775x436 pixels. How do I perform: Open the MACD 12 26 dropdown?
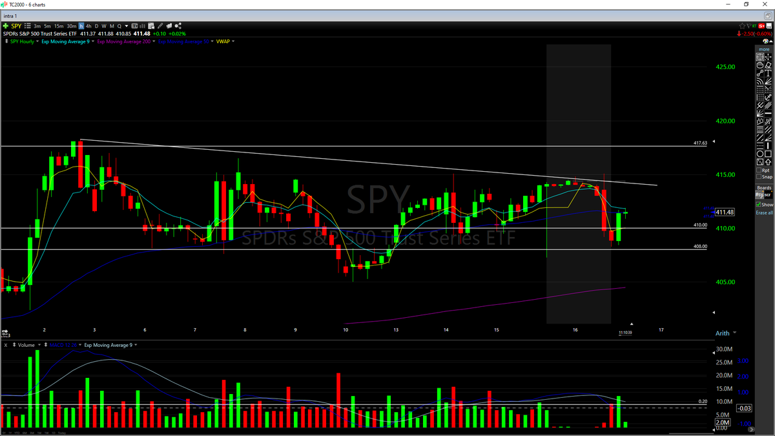pyautogui.click(x=79, y=345)
